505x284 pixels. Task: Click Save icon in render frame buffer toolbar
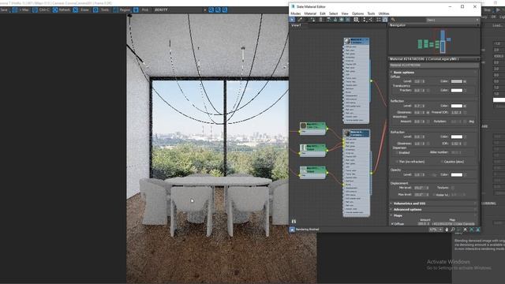click(x=4, y=10)
